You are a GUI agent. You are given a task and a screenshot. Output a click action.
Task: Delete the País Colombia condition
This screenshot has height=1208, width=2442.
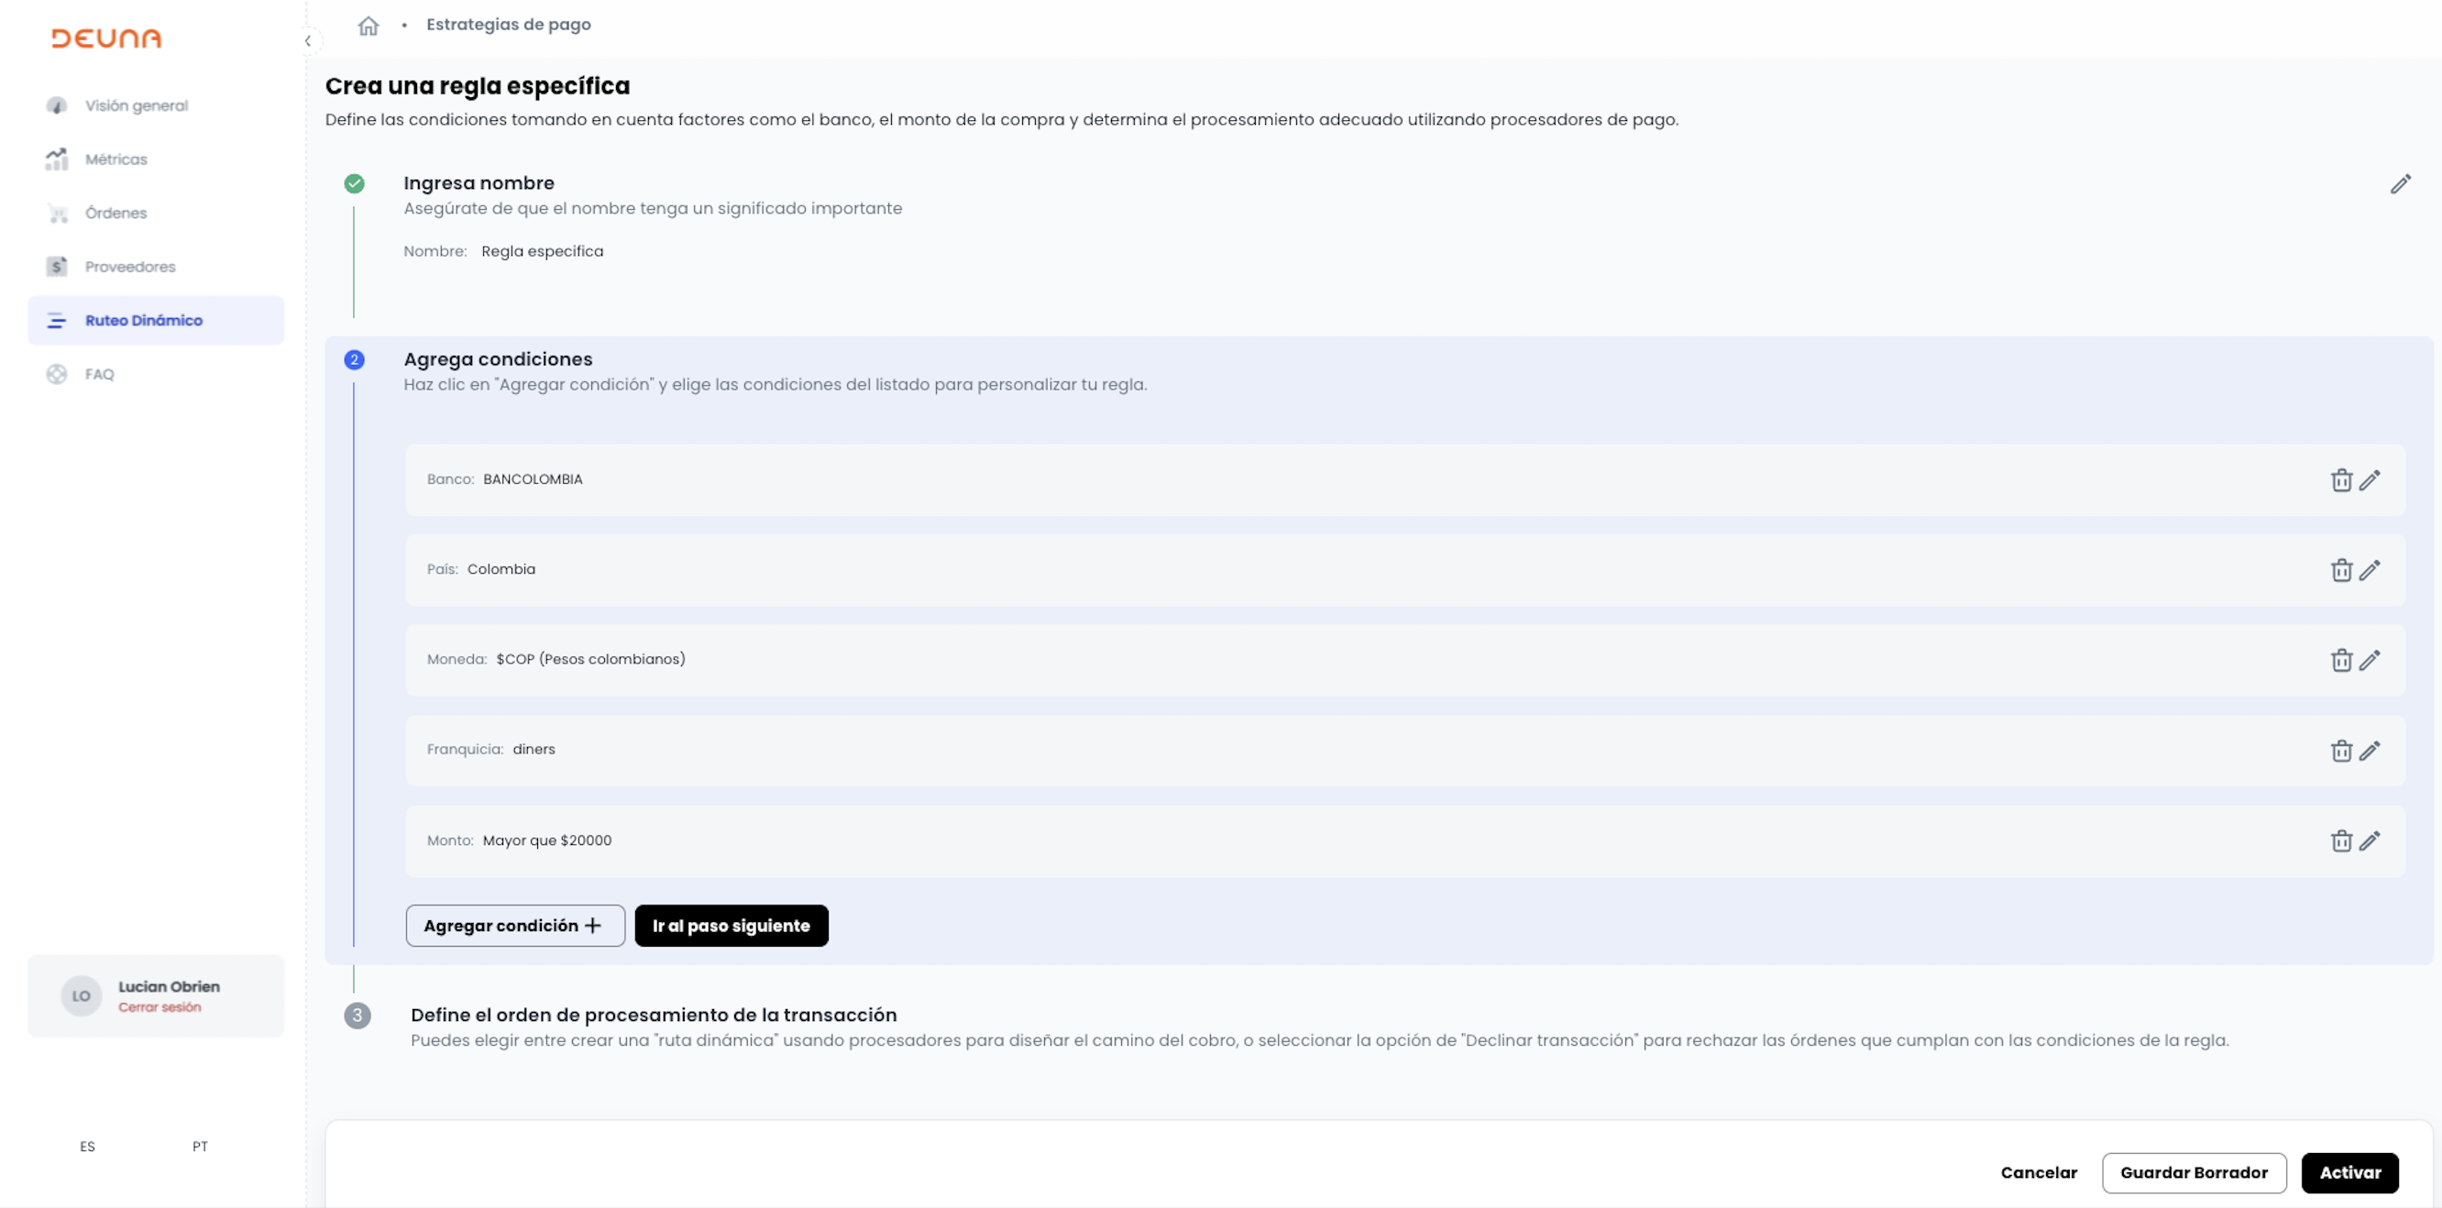2340,570
